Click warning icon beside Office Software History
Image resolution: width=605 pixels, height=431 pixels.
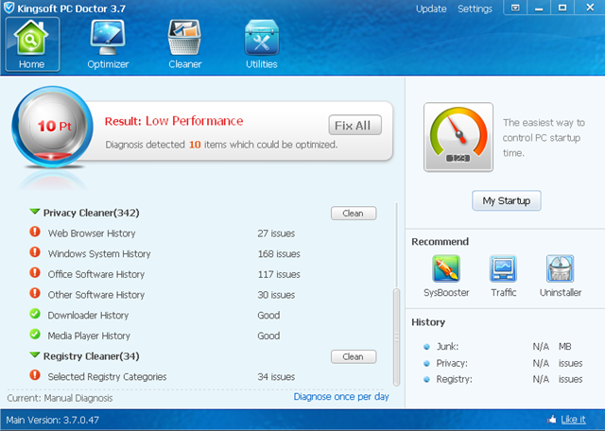(x=35, y=273)
